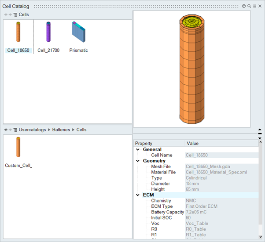Viewport: 265px width, 242px height.
Task: Collapse the General property group
Action: click(x=138, y=150)
